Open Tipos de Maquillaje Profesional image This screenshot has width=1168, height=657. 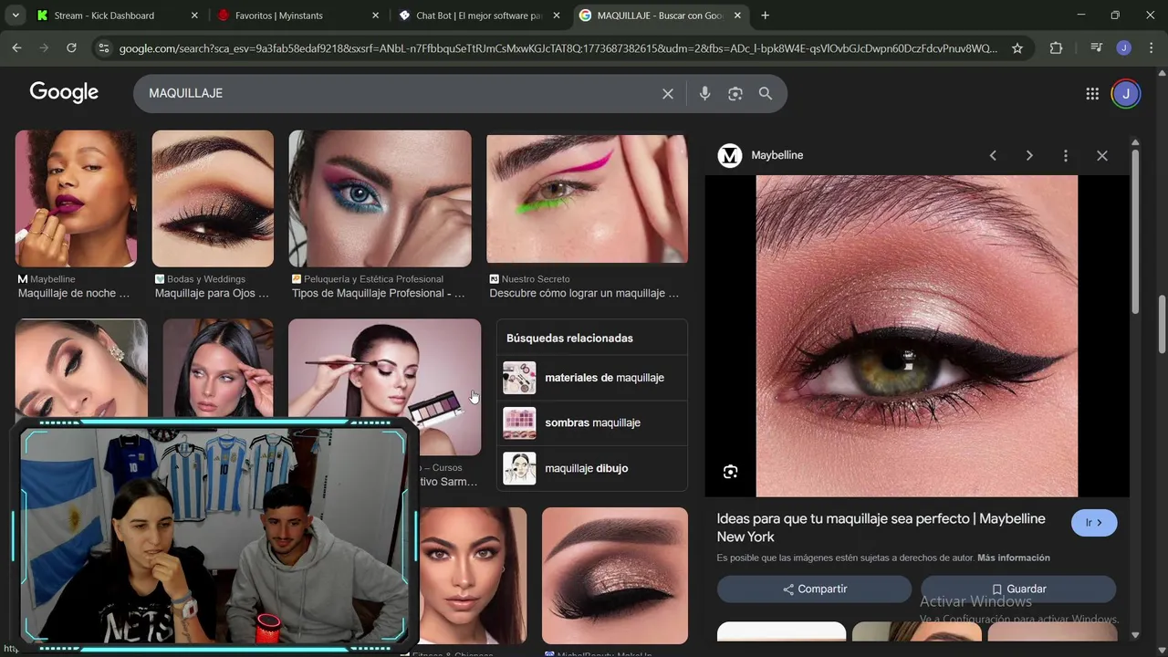pyautogui.click(x=380, y=198)
